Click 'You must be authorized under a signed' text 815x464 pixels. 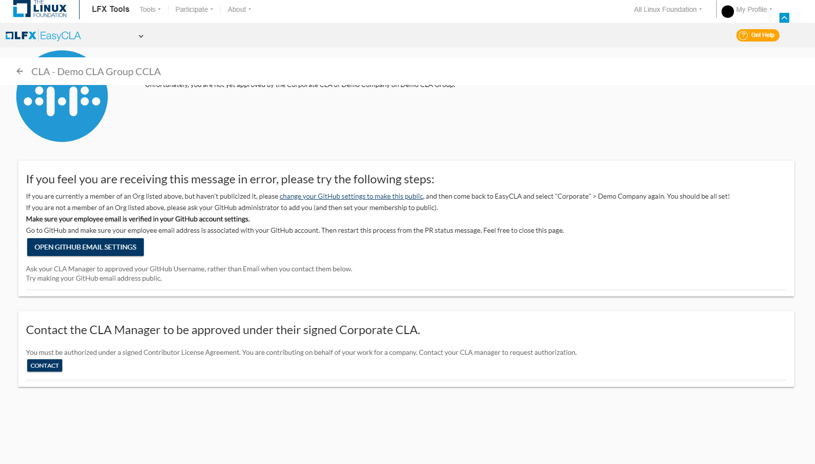coord(301,352)
